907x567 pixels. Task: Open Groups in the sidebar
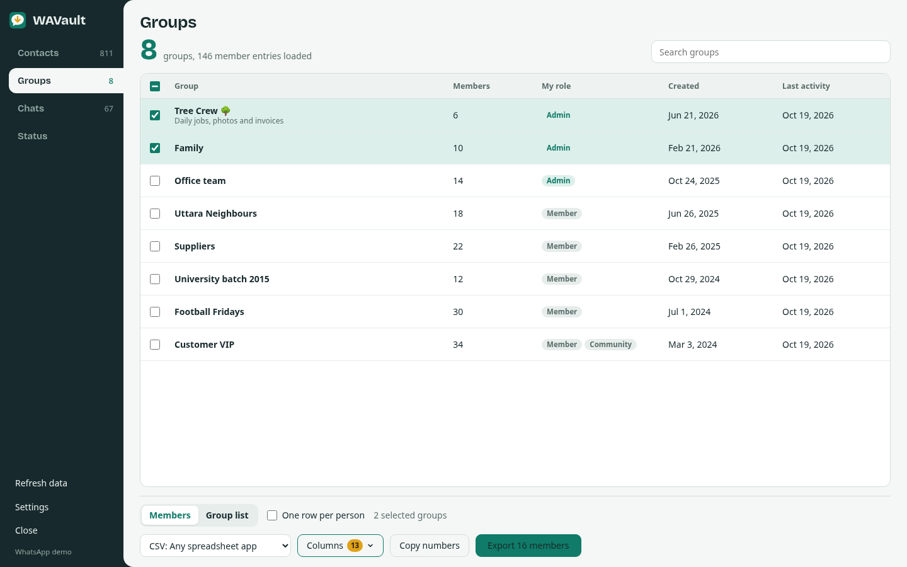(66, 81)
